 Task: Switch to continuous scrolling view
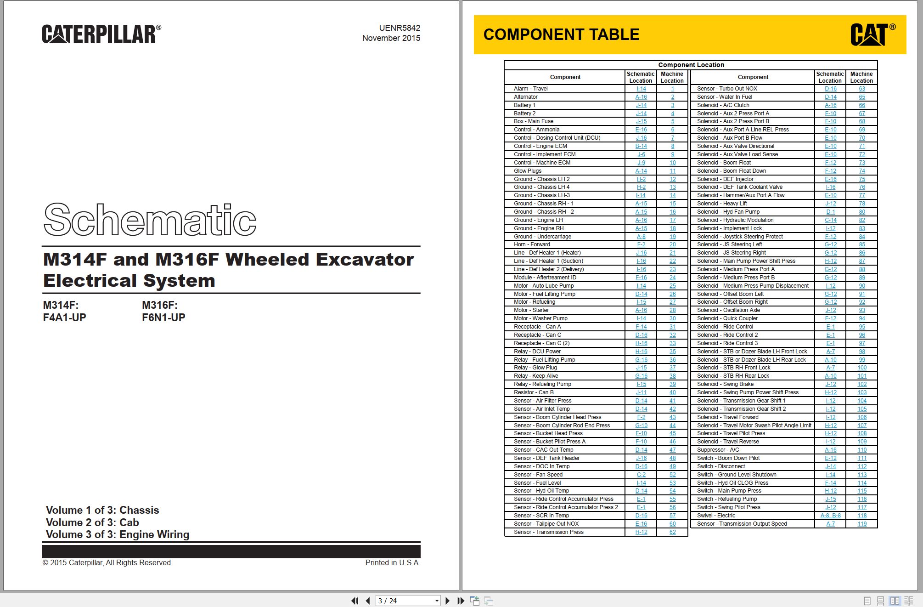pyautogui.click(x=880, y=601)
